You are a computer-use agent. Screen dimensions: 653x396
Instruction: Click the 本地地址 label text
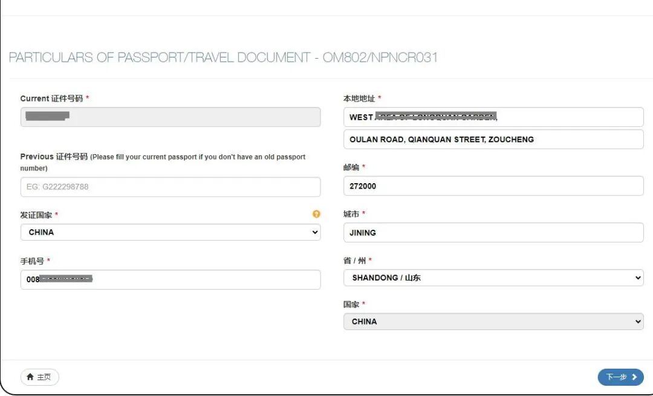(359, 99)
